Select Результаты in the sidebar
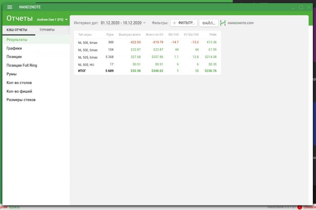The height and width of the screenshot is (210, 316). [36, 40]
